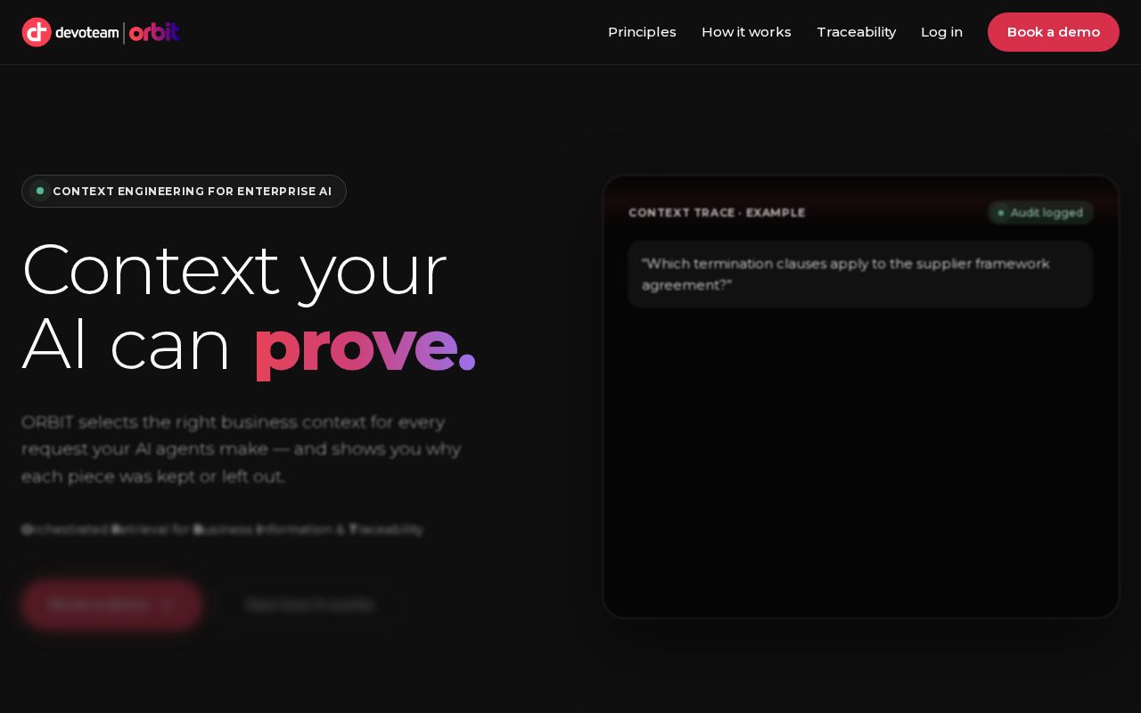
Task: Select Log in from the header
Action: click(941, 32)
